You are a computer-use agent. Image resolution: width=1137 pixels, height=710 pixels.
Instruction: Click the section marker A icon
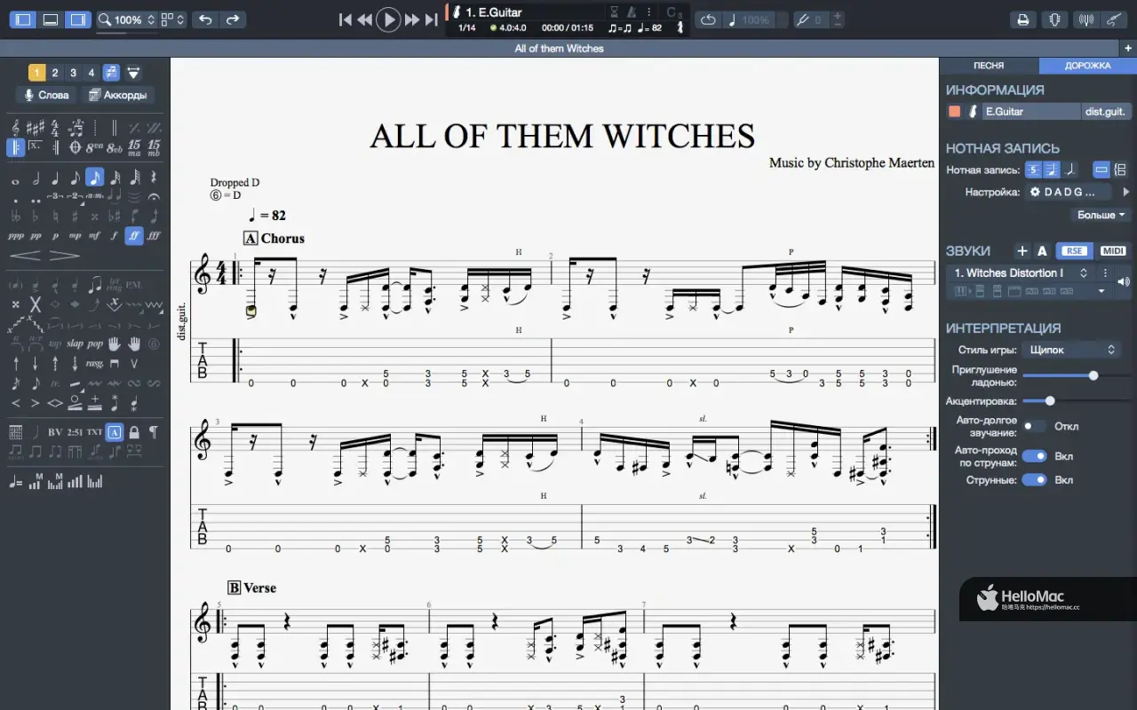[x=114, y=432]
